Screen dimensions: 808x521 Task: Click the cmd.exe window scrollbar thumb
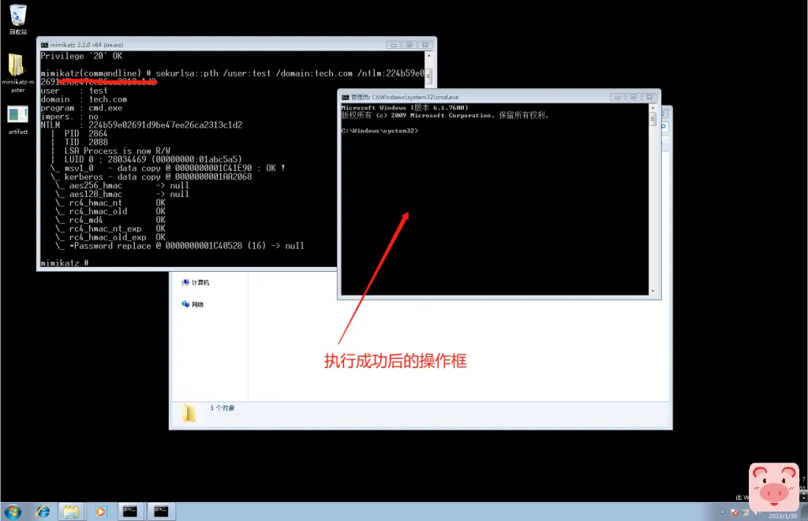(653, 120)
